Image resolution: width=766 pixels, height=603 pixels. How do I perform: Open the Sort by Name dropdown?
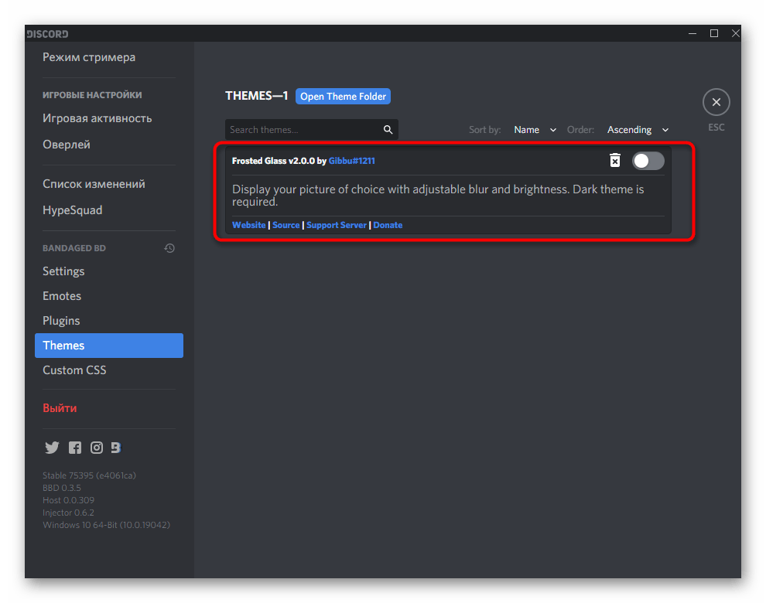point(535,130)
